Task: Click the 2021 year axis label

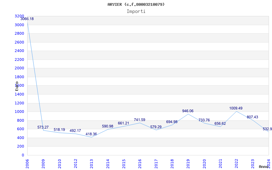Action: pyautogui.click(x=220, y=164)
